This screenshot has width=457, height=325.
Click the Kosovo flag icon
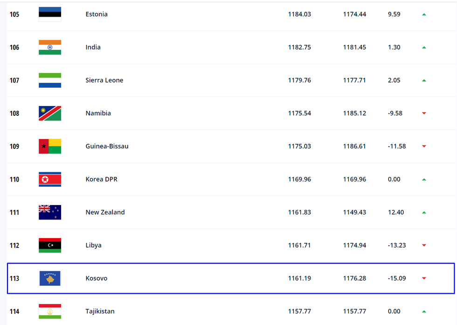pyautogui.click(x=50, y=278)
